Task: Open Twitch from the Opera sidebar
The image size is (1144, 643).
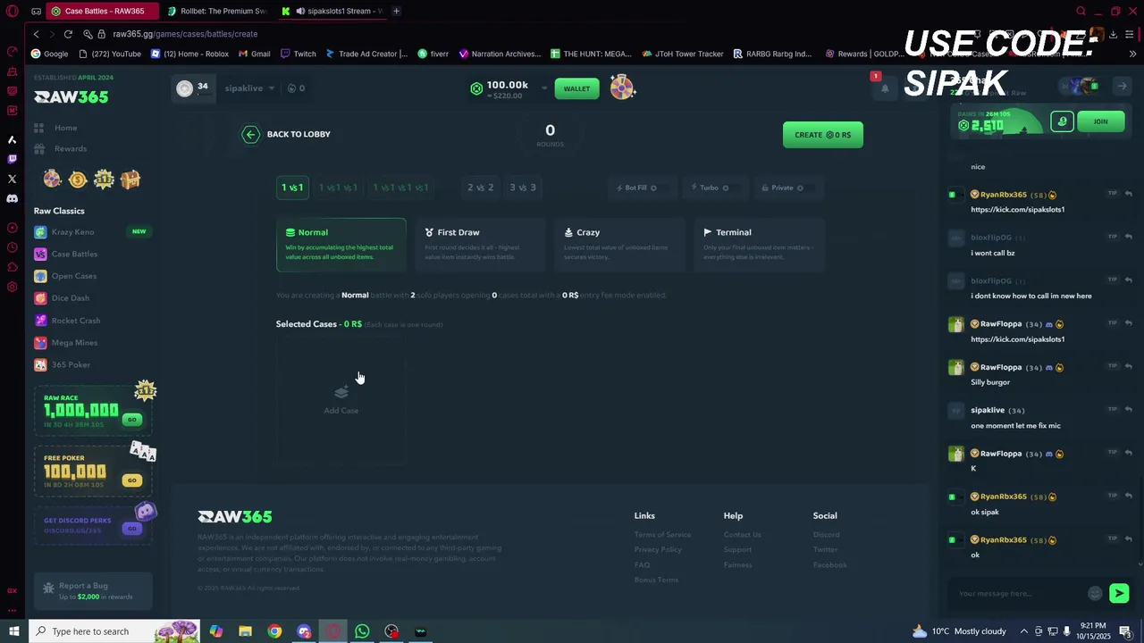Action: coord(12,159)
